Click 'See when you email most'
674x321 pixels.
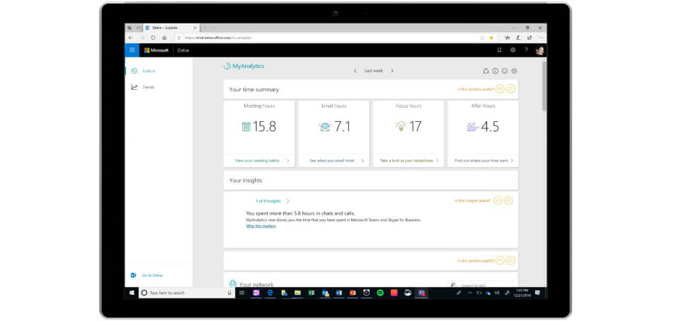click(x=332, y=161)
